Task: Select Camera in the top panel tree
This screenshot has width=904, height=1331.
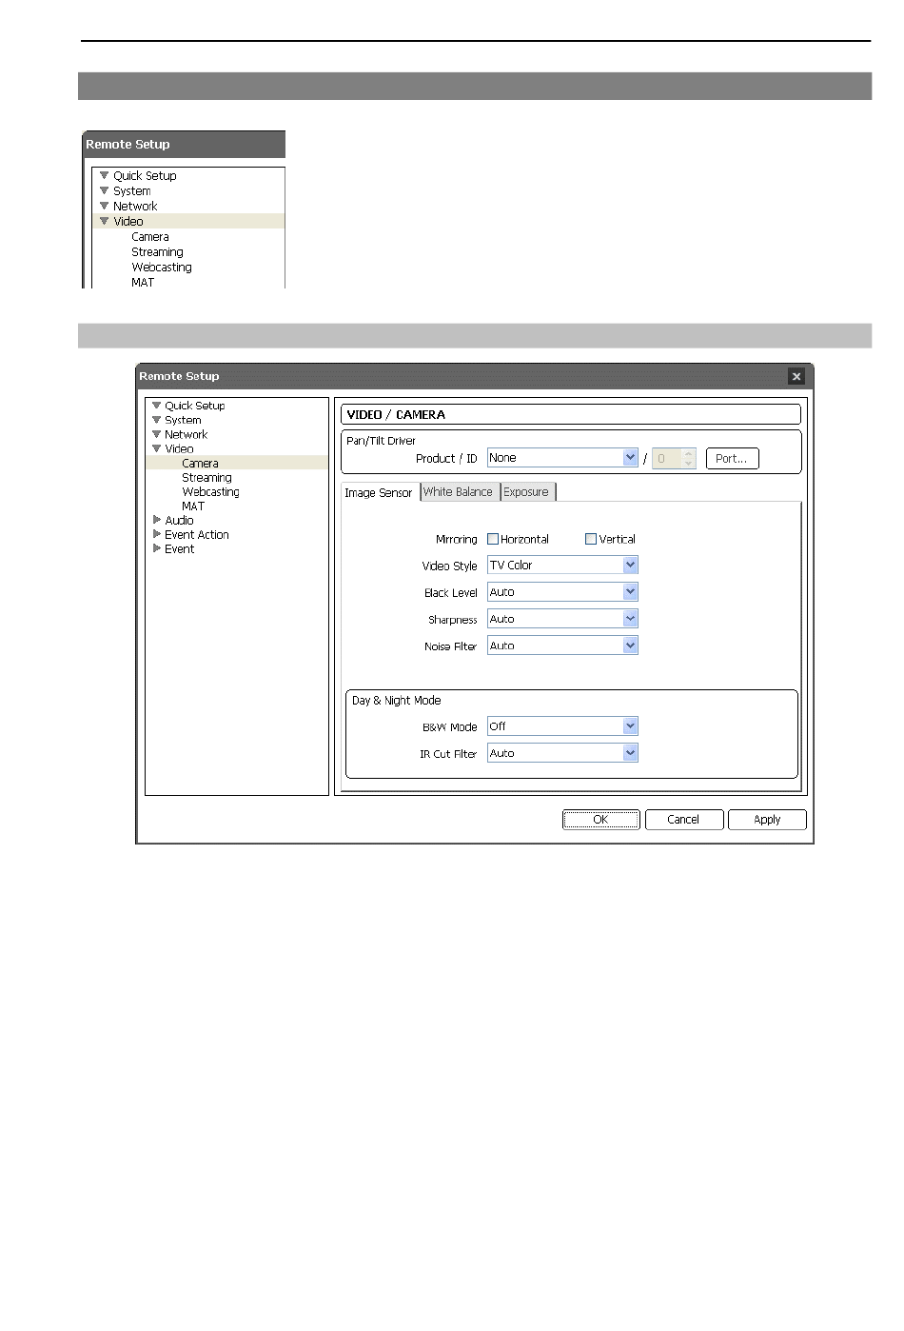Action: coord(150,237)
